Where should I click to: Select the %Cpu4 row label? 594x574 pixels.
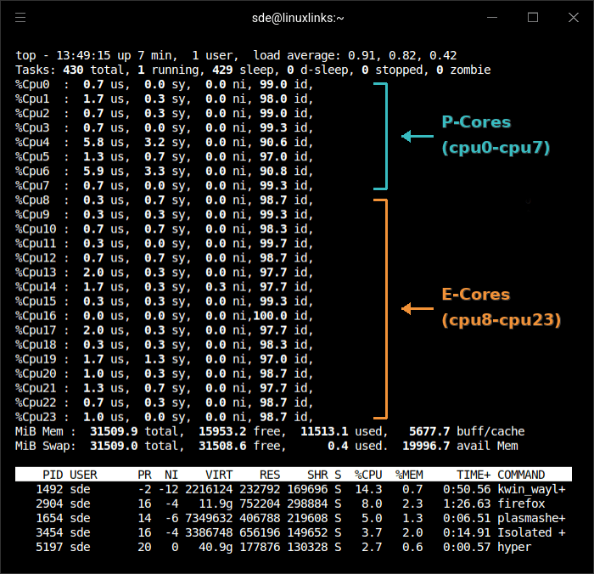[x=32, y=143]
